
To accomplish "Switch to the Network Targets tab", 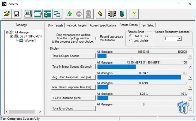I will (x=77, y=25).
